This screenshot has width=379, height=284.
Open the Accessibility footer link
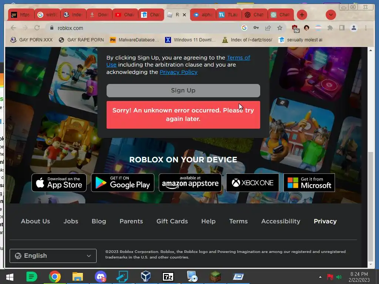(281, 221)
